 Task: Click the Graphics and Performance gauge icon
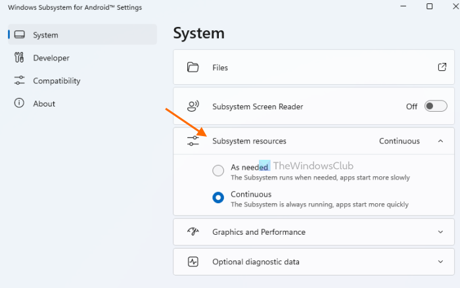[193, 232]
